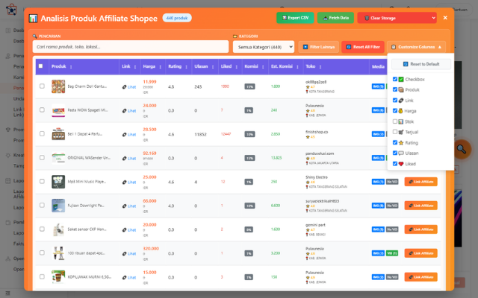
Task: Click the Est. Komisi value 13.825
Action: click(x=276, y=158)
